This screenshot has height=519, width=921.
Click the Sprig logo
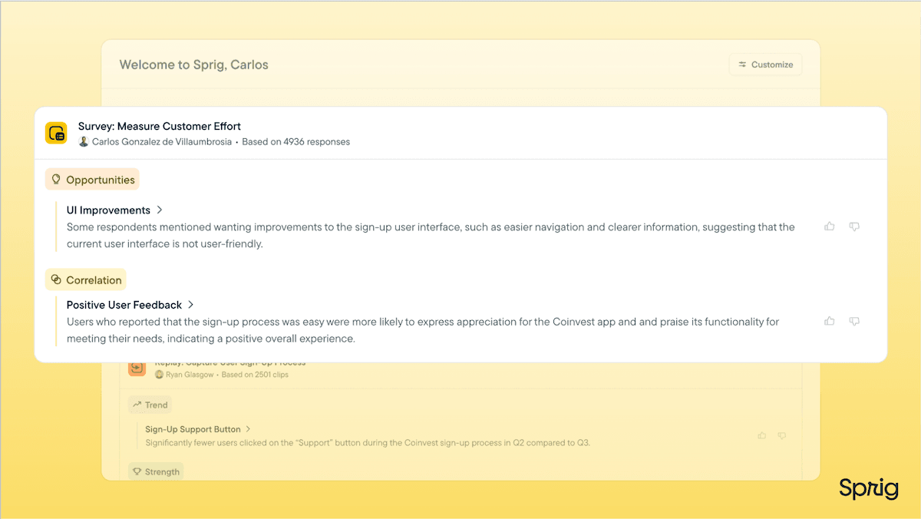(x=868, y=489)
